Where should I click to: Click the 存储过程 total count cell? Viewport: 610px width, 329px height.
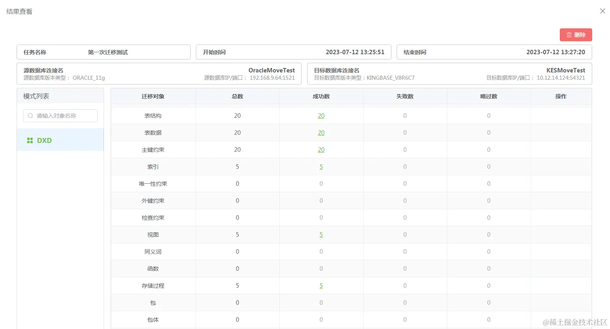[237, 286]
